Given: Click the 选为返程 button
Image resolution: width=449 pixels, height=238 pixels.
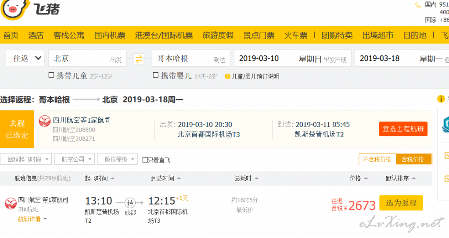Looking at the screenshot, I should pyautogui.click(x=401, y=203).
